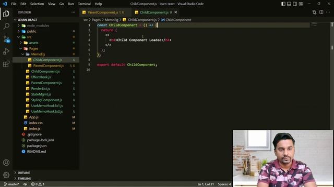Open the Accounts menu icon
The image size is (334, 187).
[x=6, y=163]
